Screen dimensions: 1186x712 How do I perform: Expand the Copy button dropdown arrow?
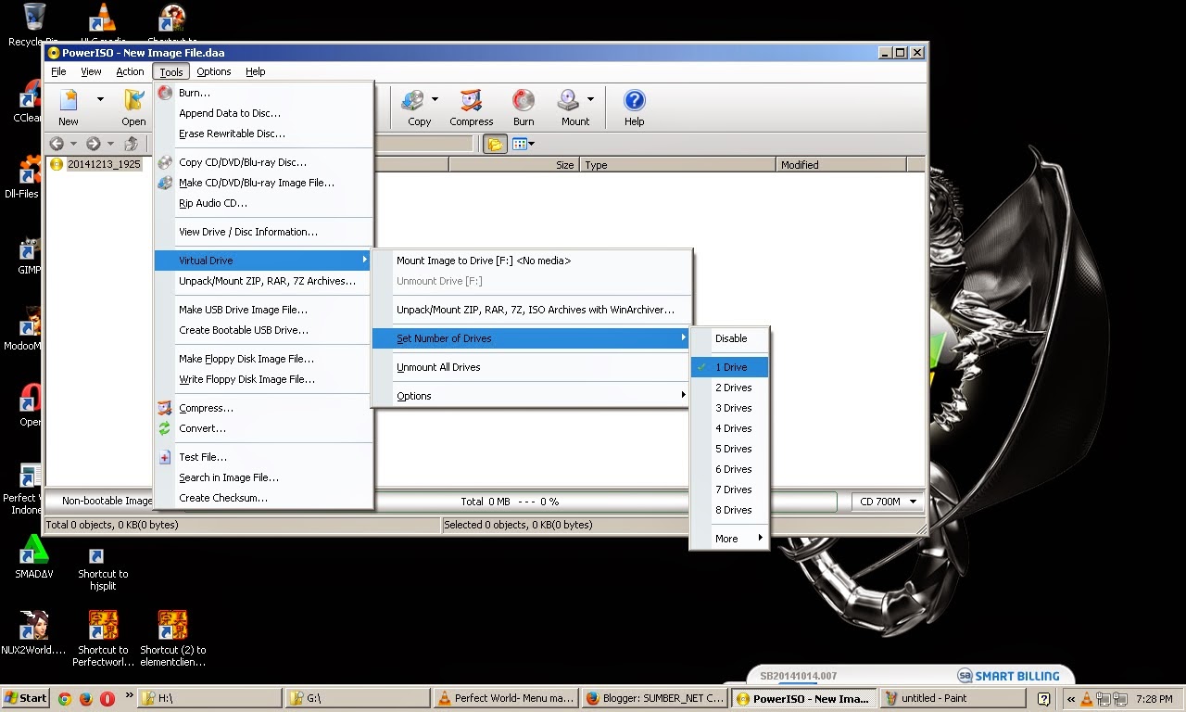click(434, 99)
